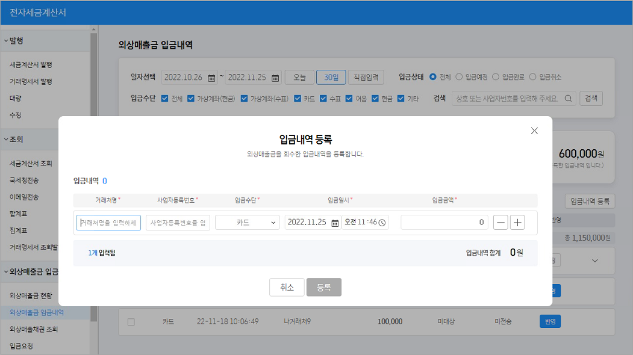
Task: Open 외상매출금 현황 in sidebar
Action: (x=31, y=295)
